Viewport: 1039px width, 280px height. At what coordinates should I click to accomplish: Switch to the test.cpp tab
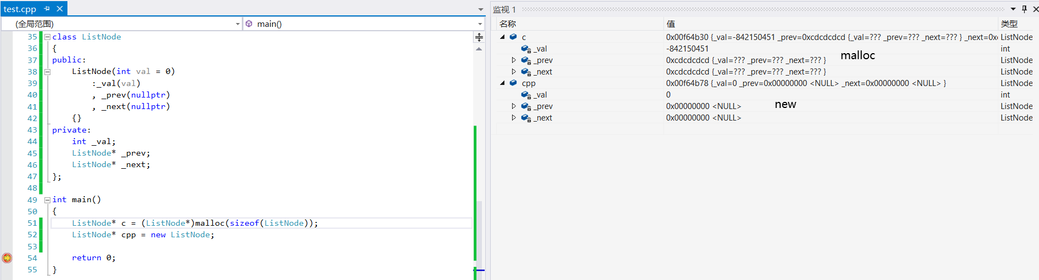[20, 9]
